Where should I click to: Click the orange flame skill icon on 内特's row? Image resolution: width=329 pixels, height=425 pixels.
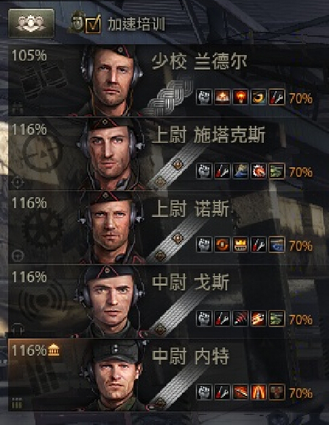pyautogui.click(x=258, y=392)
